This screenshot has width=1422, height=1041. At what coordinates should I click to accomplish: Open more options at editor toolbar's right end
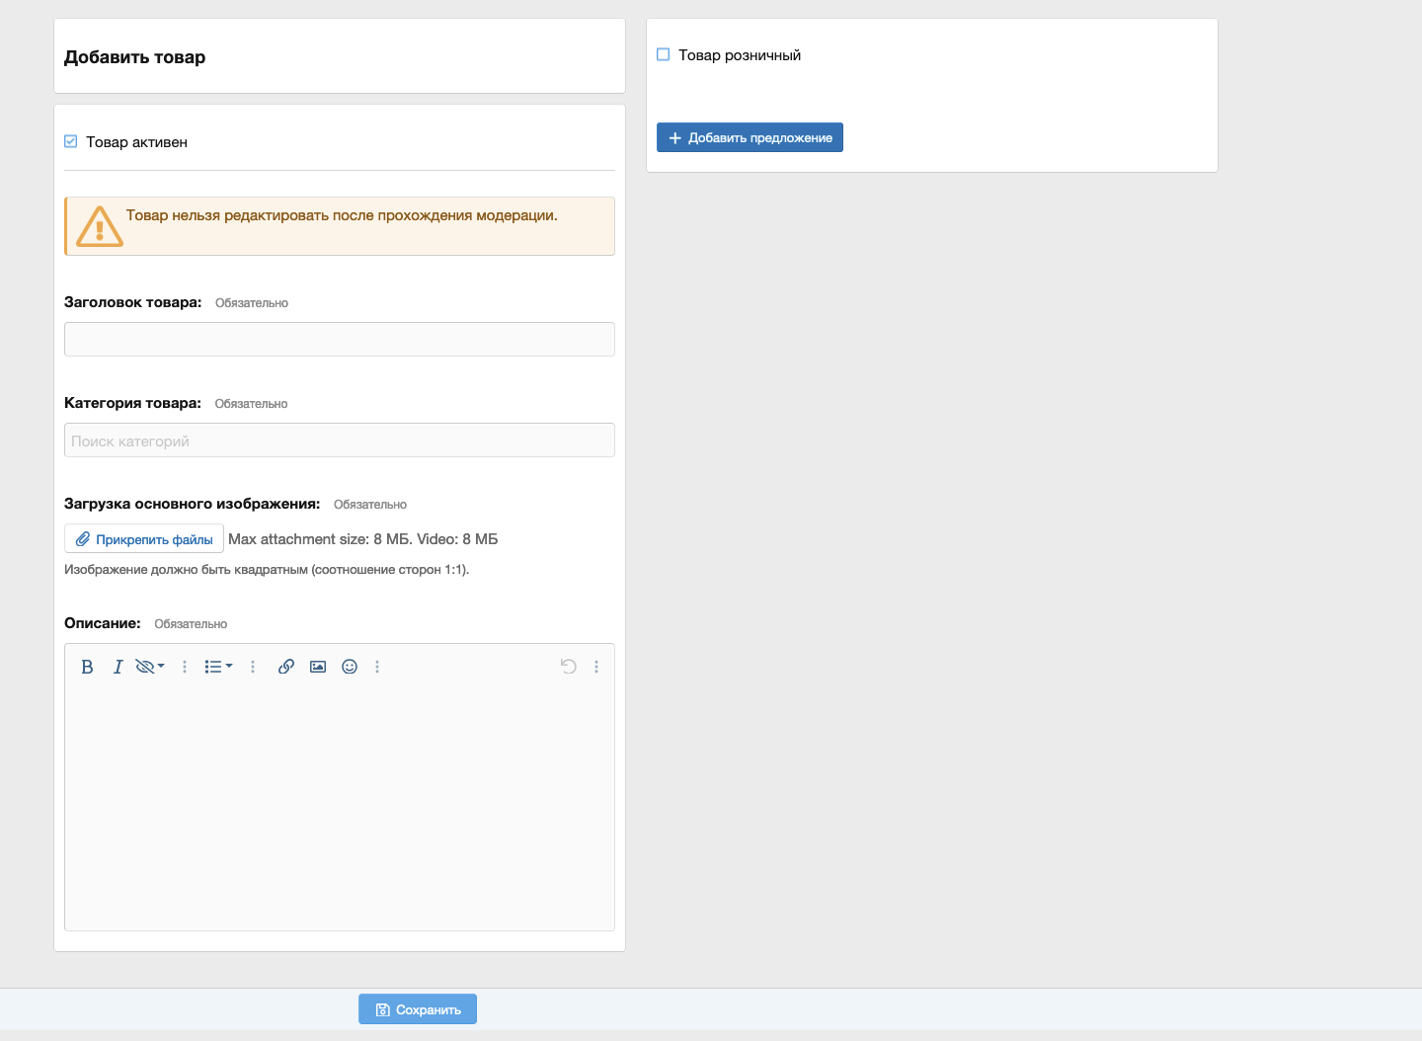tap(596, 667)
